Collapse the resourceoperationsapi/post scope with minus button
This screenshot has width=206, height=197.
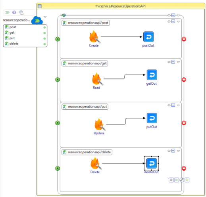[x=173, y=21]
